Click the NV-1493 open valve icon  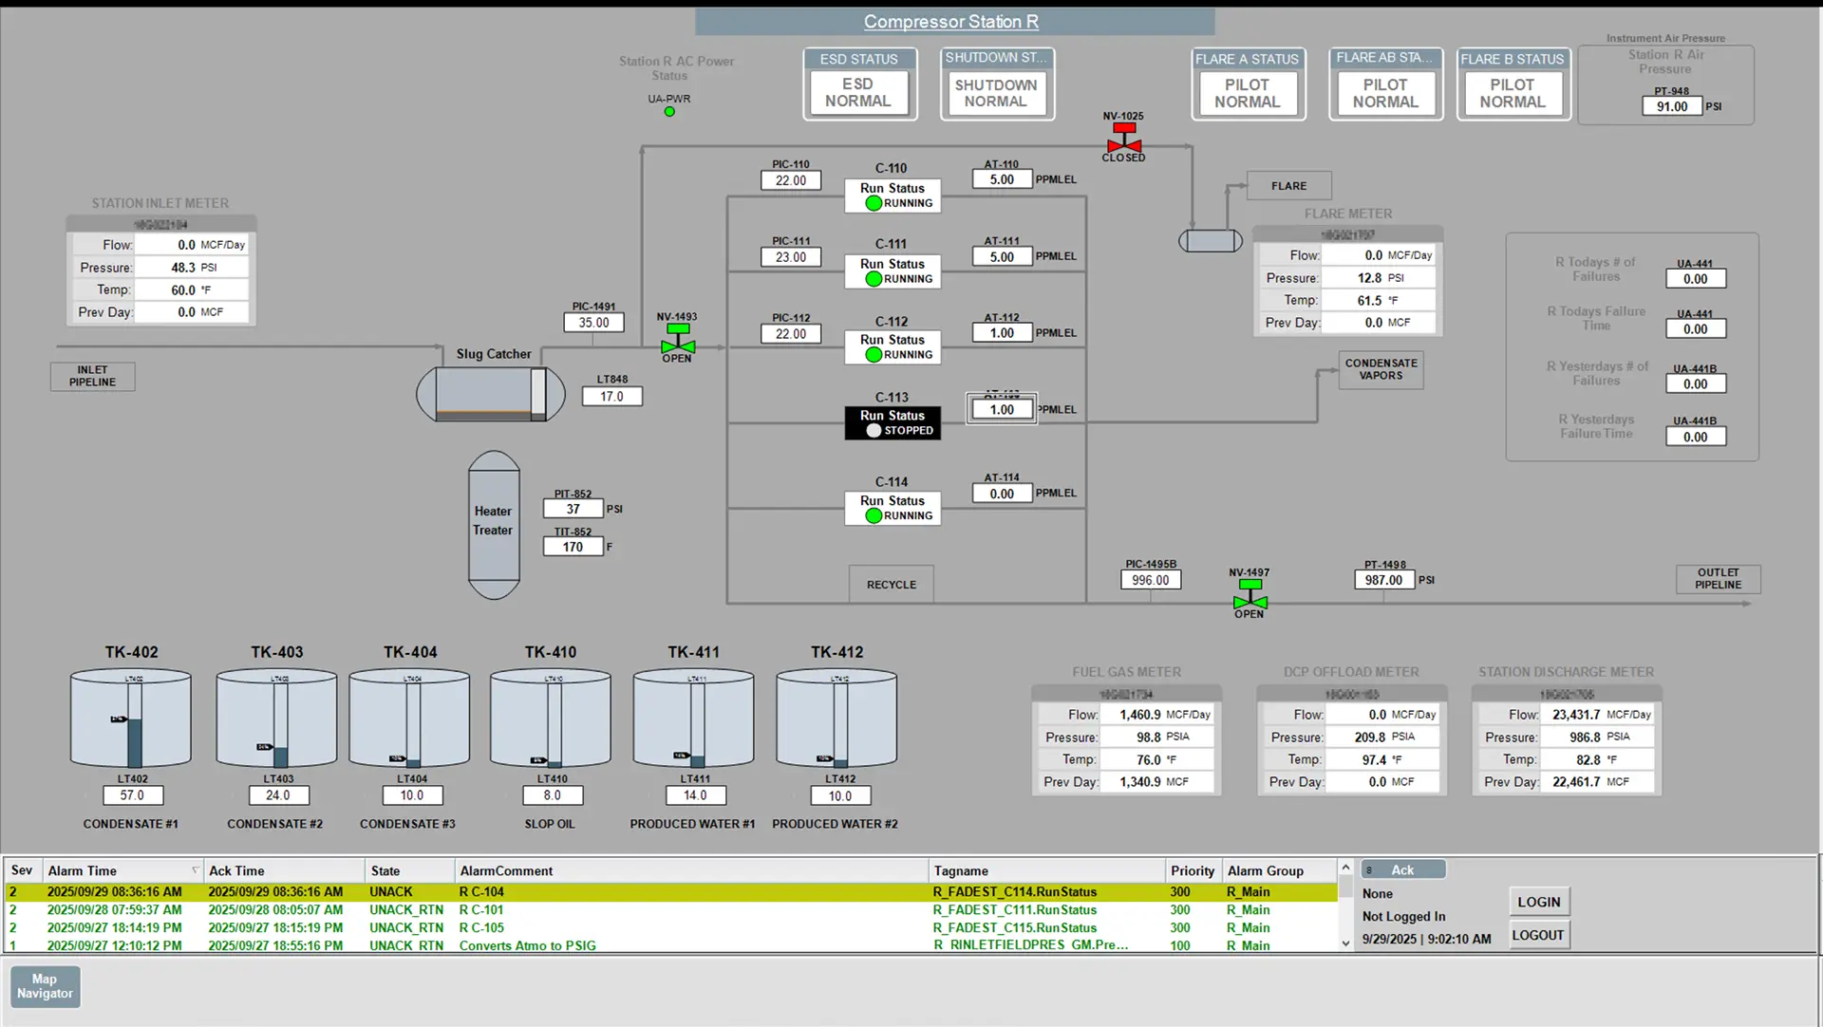pos(678,341)
